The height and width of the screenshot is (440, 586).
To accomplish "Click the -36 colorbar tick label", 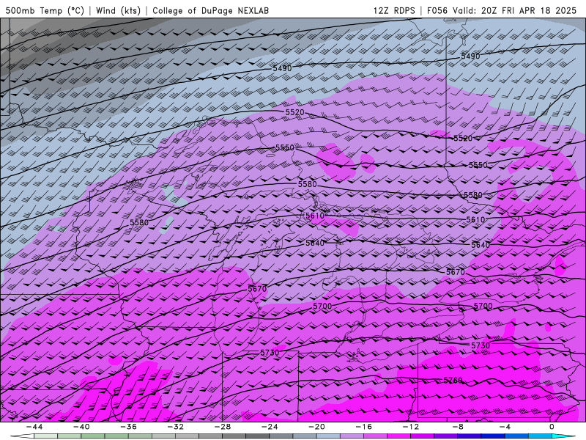I will (129, 427).
